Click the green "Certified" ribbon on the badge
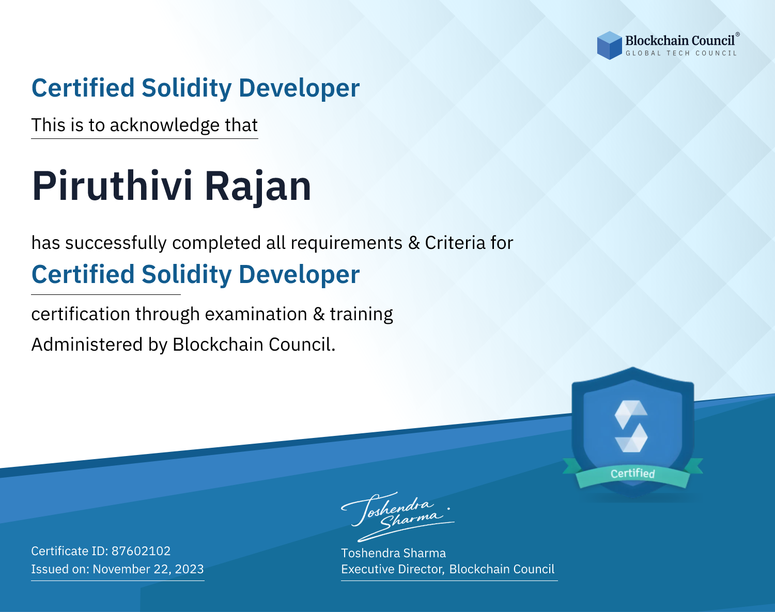The image size is (775, 612). (633, 474)
